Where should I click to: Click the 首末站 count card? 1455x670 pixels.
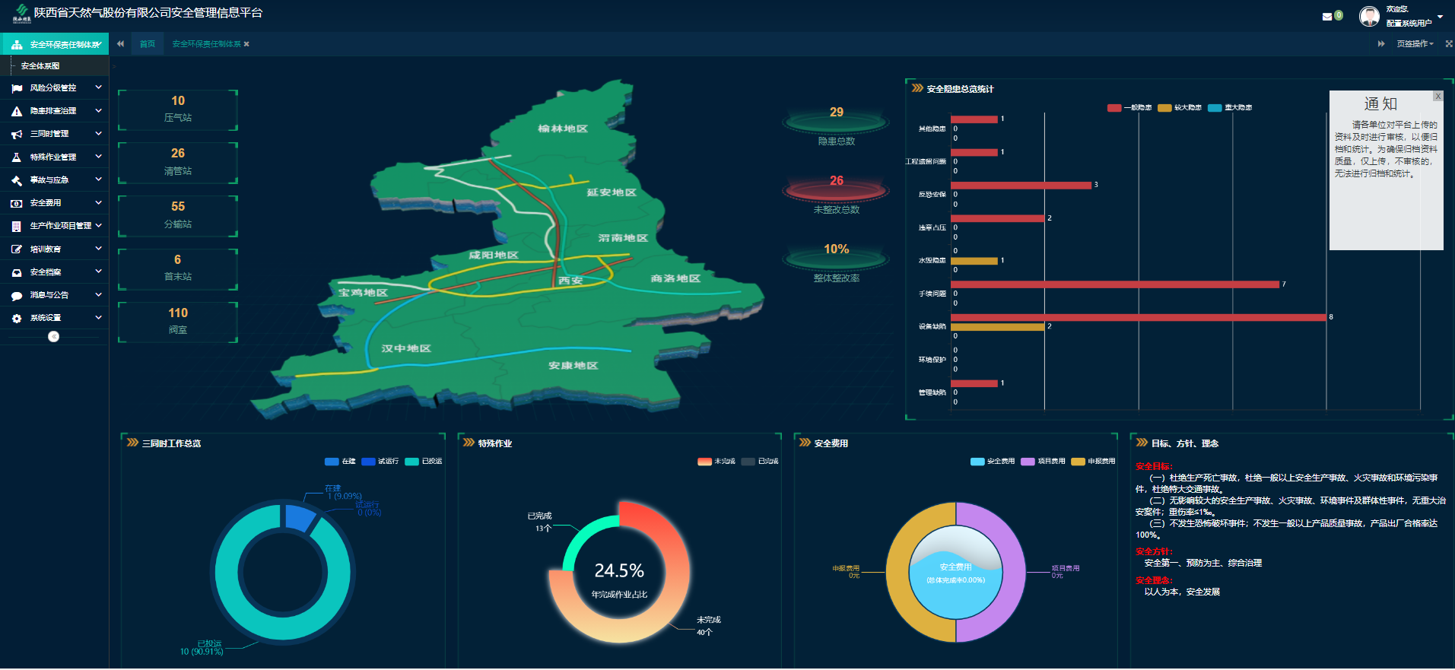178,269
